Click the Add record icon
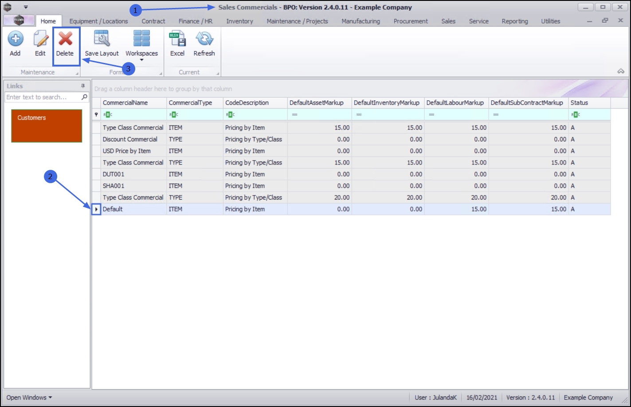Screen dimensions: 631x407 pos(15,39)
